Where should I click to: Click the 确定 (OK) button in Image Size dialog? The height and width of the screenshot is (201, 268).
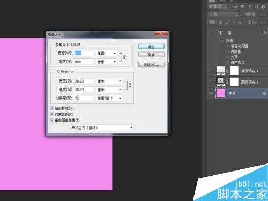[151, 47]
